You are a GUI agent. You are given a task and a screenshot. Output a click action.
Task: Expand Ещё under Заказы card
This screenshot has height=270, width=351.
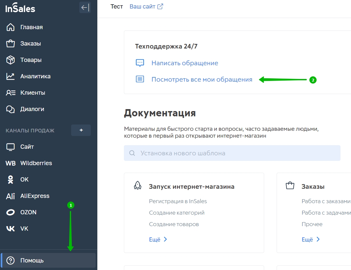pyautogui.click(x=311, y=239)
